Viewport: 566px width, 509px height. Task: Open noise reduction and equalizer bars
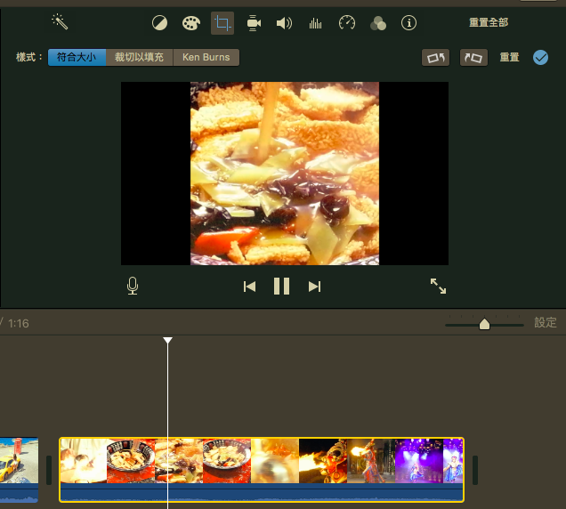pos(315,23)
